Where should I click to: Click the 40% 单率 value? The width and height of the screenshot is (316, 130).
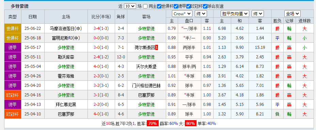[211, 123]
